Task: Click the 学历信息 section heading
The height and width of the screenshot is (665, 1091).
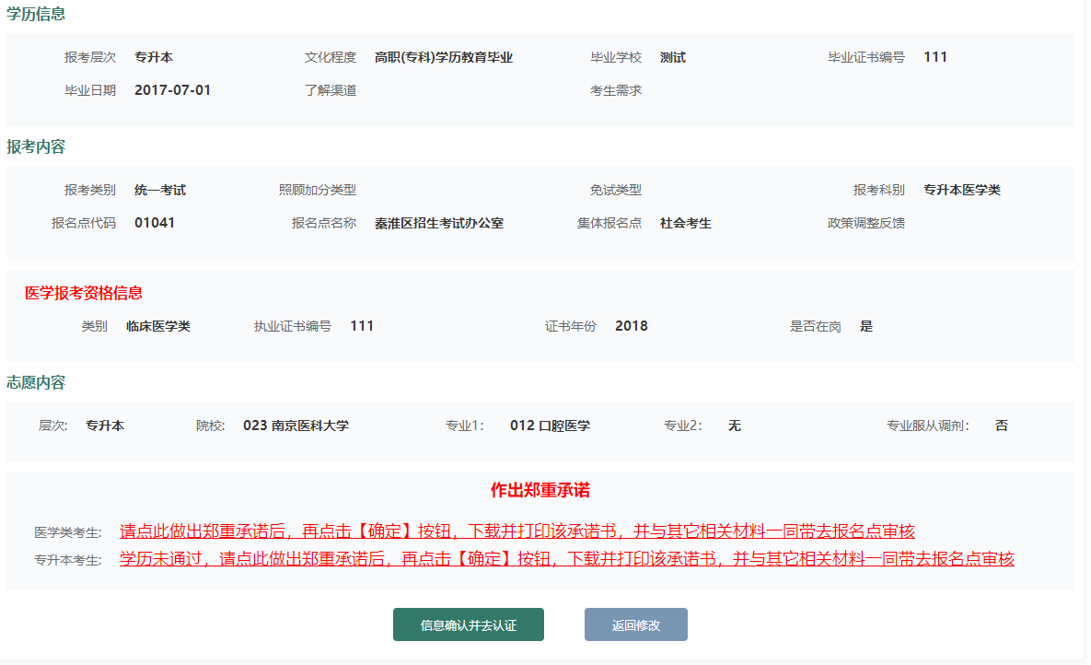Action: tap(36, 14)
